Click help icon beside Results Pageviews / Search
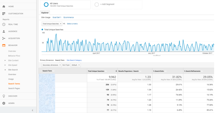 [141, 71]
